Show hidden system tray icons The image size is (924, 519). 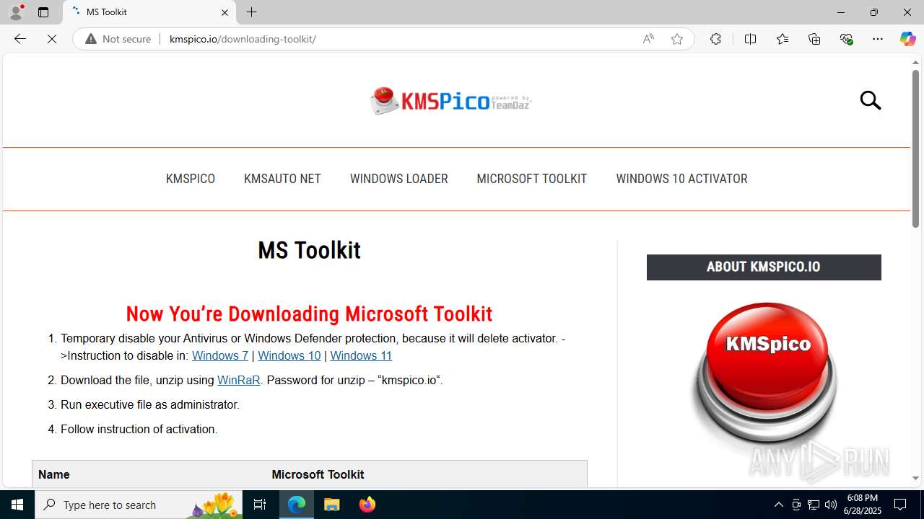pyautogui.click(x=778, y=505)
